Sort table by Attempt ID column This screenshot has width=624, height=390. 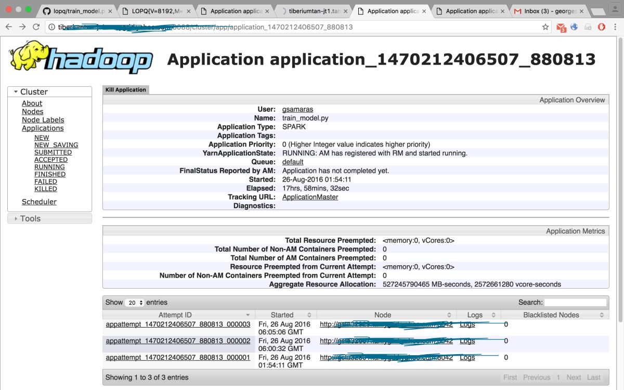coord(178,315)
